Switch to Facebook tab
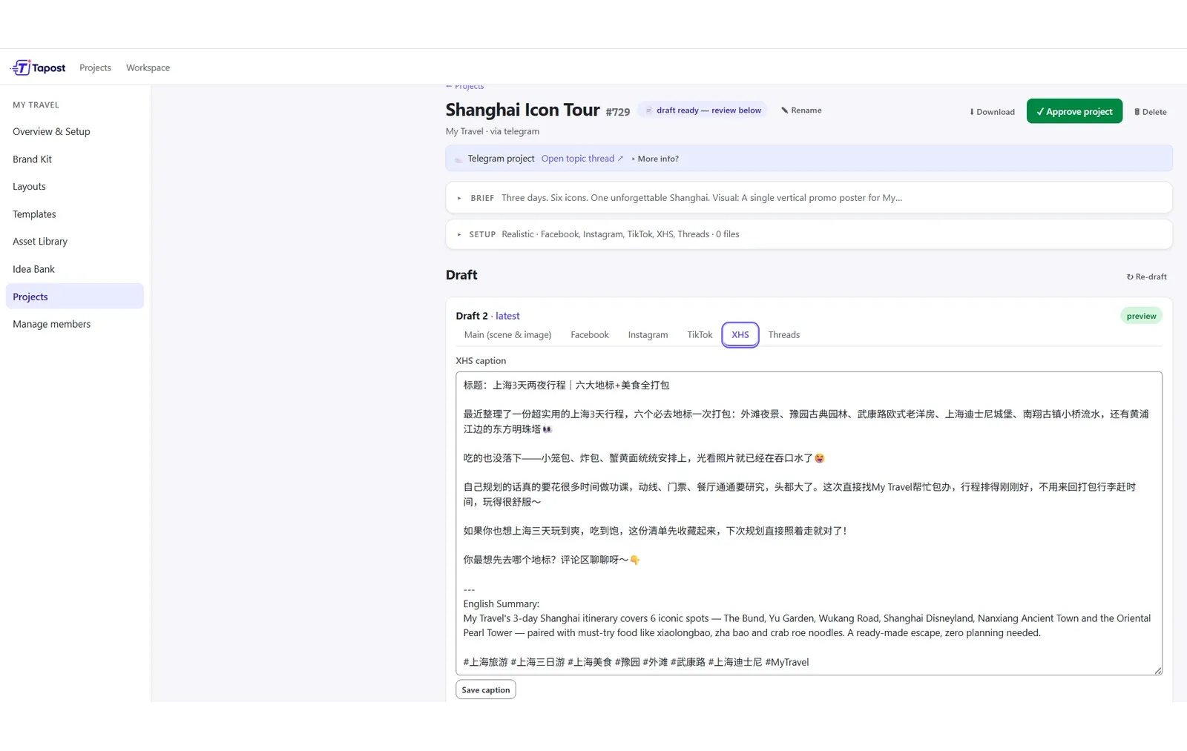This screenshot has height=751, width=1187. [590, 335]
